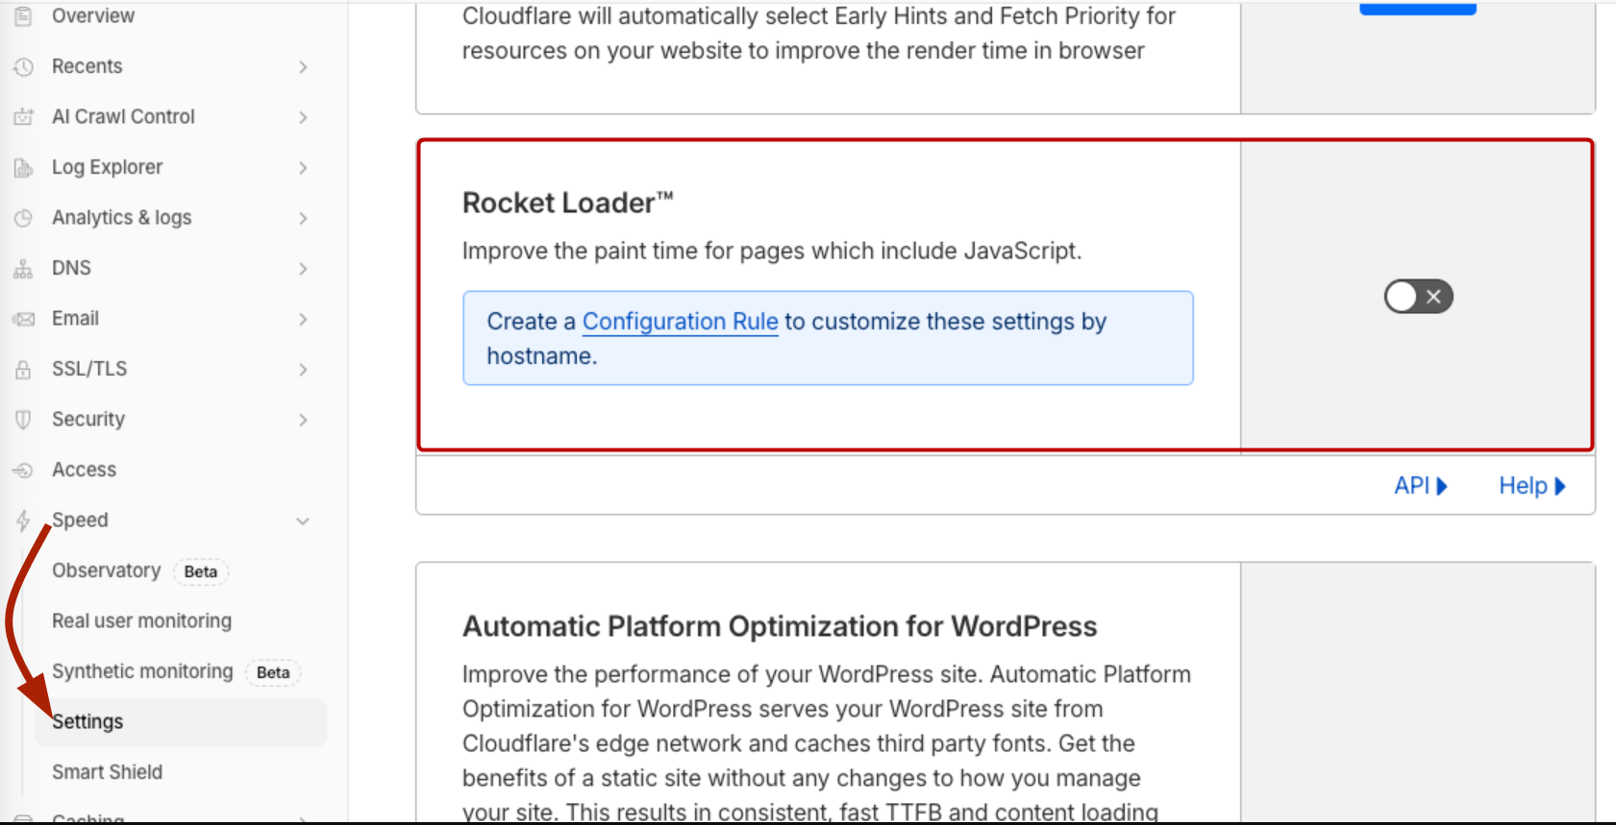Click the Access arrow icon
The height and width of the screenshot is (825, 1616).
pos(23,471)
